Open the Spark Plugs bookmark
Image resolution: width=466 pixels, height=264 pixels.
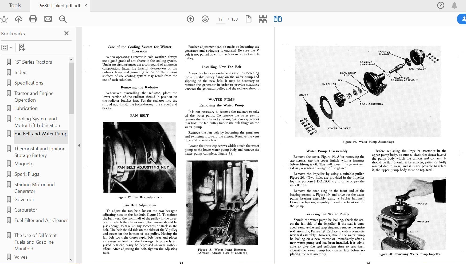pos(27,174)
